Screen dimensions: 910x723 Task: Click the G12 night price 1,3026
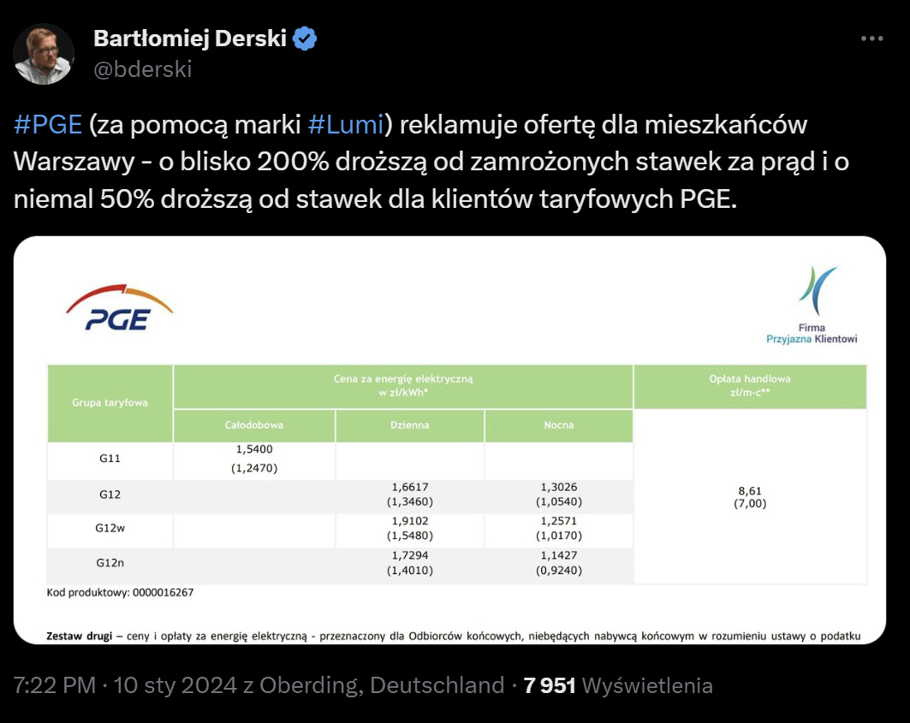coord(559,487)
